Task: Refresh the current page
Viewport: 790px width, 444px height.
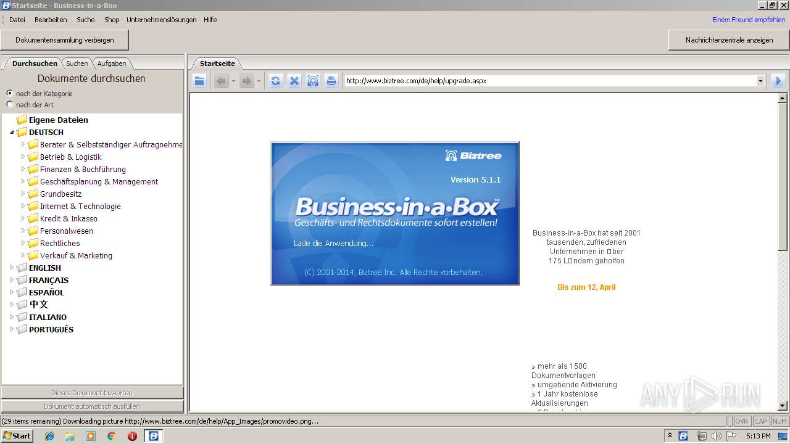Action: pos(275,81)
